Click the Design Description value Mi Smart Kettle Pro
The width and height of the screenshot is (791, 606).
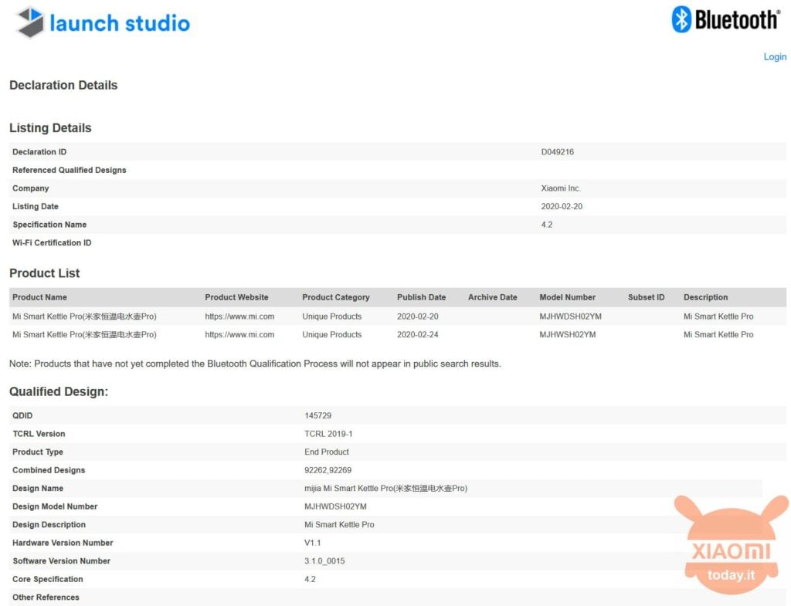click(339, 524)
